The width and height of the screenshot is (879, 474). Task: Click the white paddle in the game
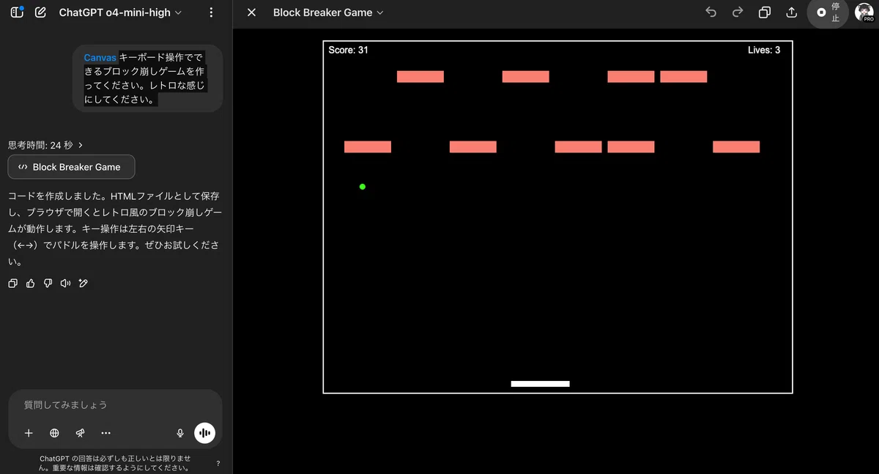point(541,384)
